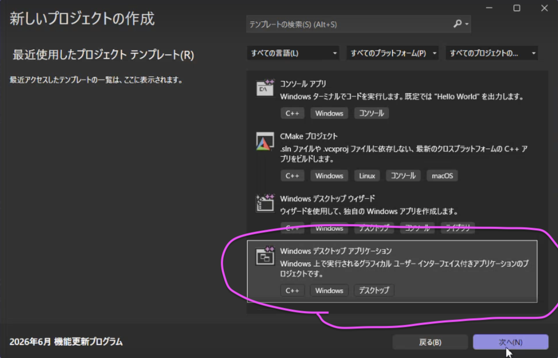
Task: Click デスクトップ tag under Windows デスクトップ アプリケーション
Action: pyautogui.click(x=374, y=290)
